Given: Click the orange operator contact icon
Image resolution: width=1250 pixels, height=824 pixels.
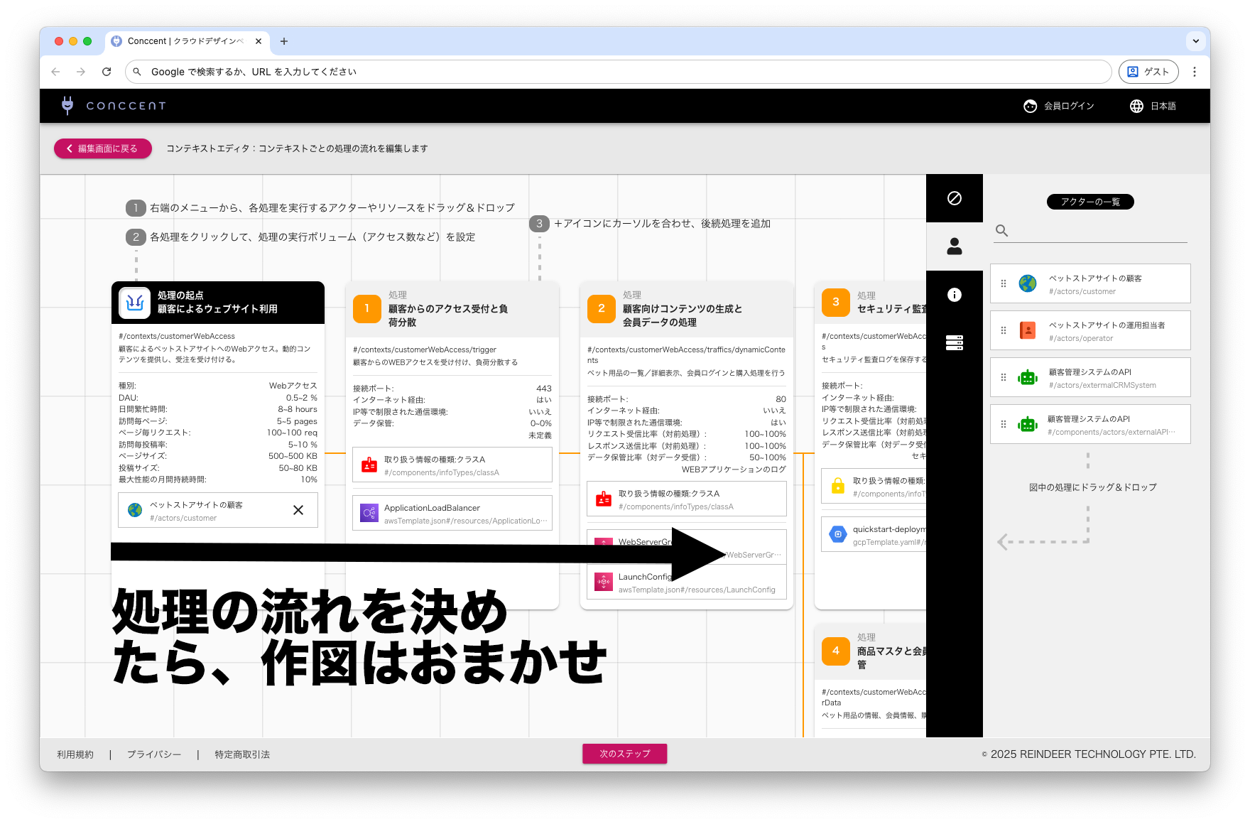Looking at the screenshot, I should point(1028,330).
